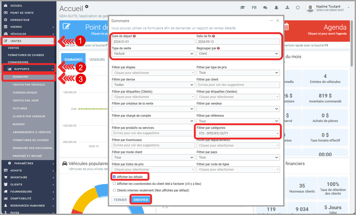The image size is (356, 215).
Task: Click the graduation cap training icon
Action: (x=242, y=8)
